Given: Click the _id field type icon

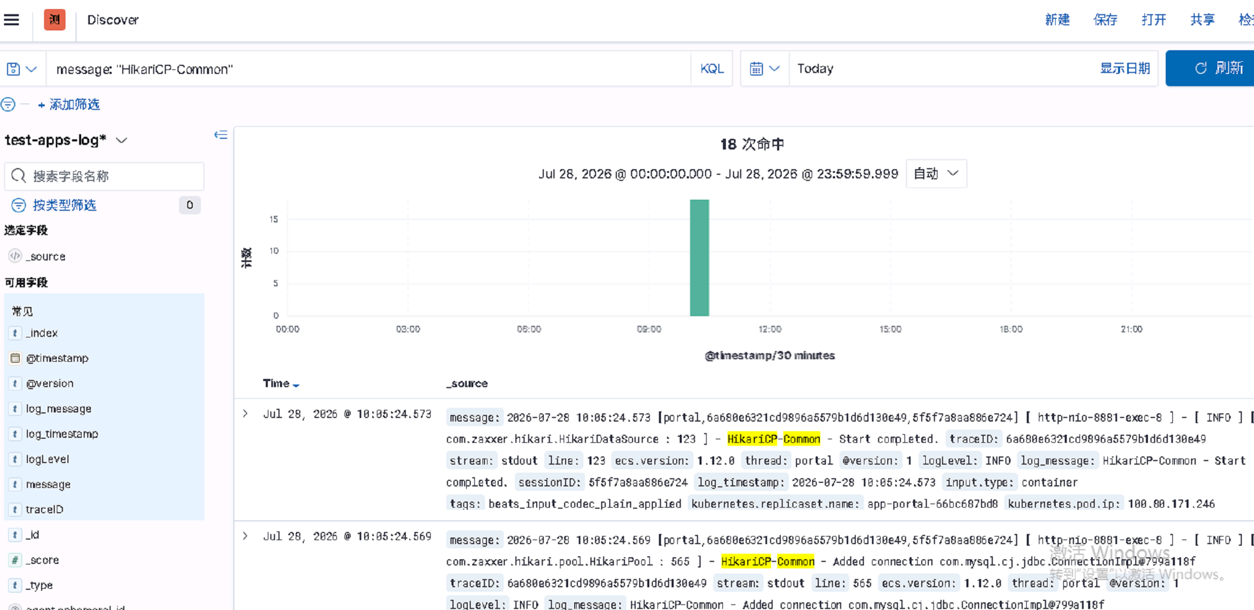Looking at the screenshot, I should pyautogui.click(x=15, y=535).
